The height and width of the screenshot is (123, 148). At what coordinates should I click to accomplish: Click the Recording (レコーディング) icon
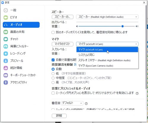[6, 53]
